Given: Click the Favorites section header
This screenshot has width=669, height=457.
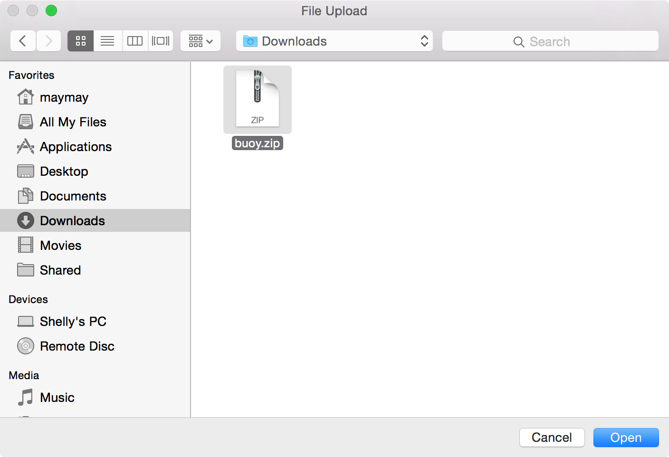Looking at the screenshot, I should [x=31, y=75].
